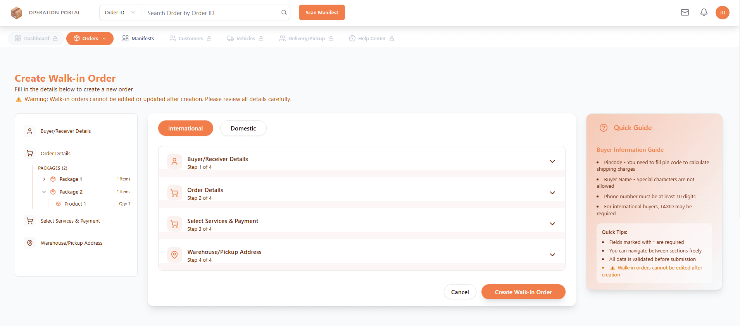Open the Vehicles tab
This screenshot has width=740, height=326.
245,38
